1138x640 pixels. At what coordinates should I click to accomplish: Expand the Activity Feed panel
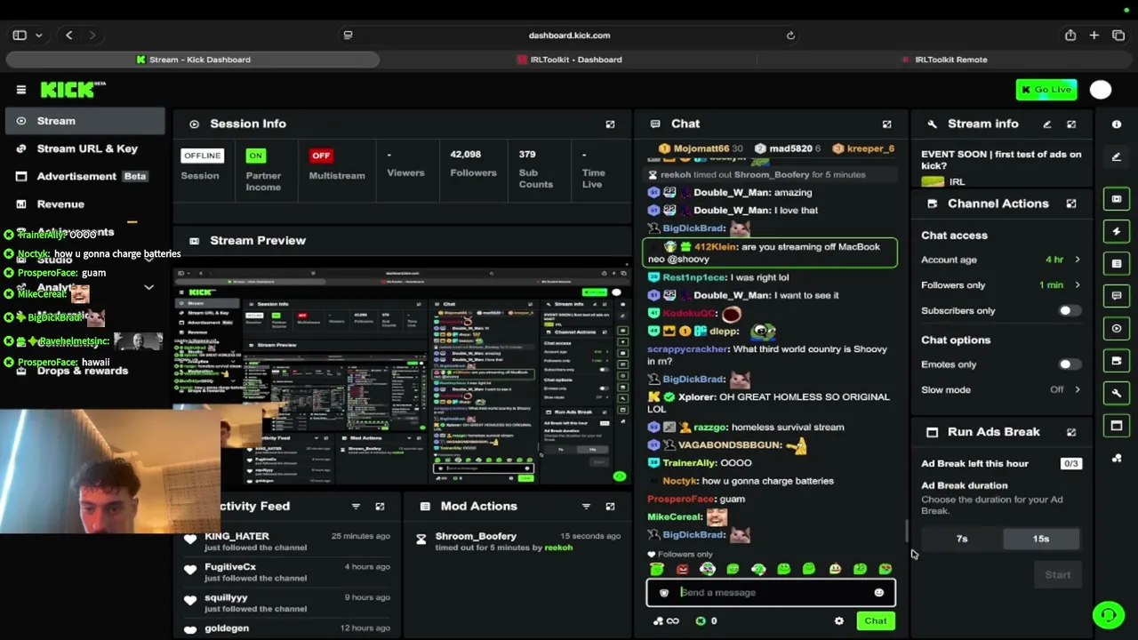coord(380,507)
